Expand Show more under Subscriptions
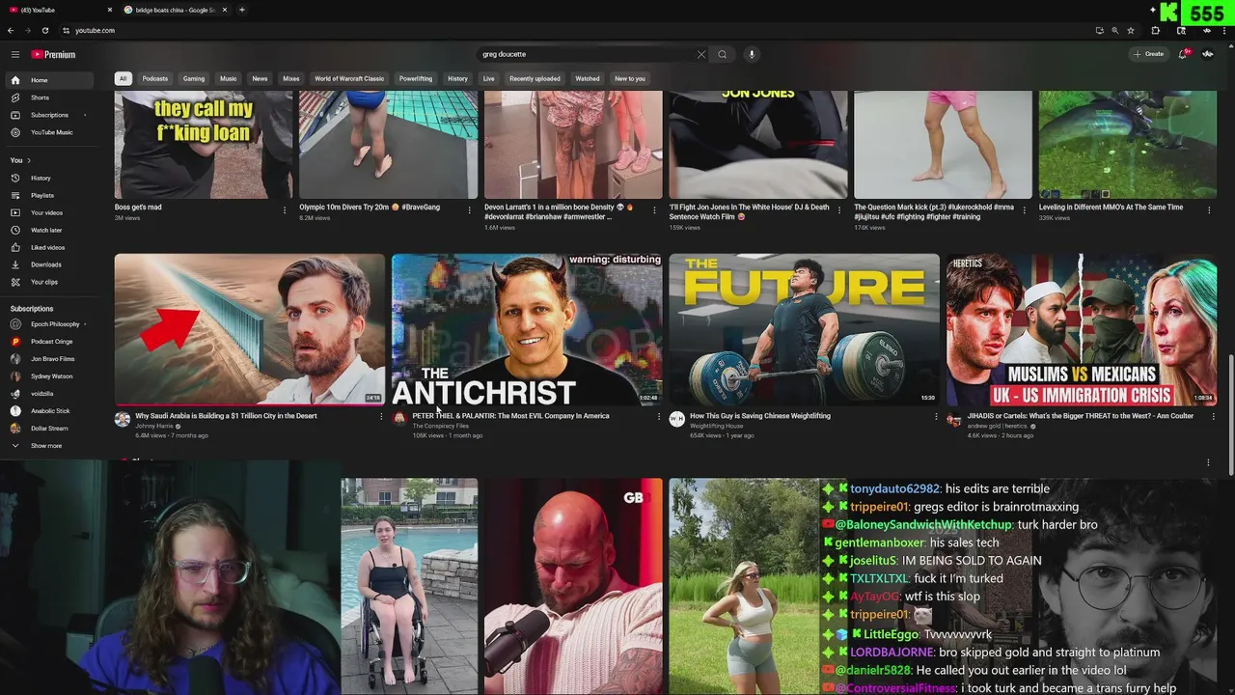This screenshot has height=695, width=1235. tap(48, 446)
